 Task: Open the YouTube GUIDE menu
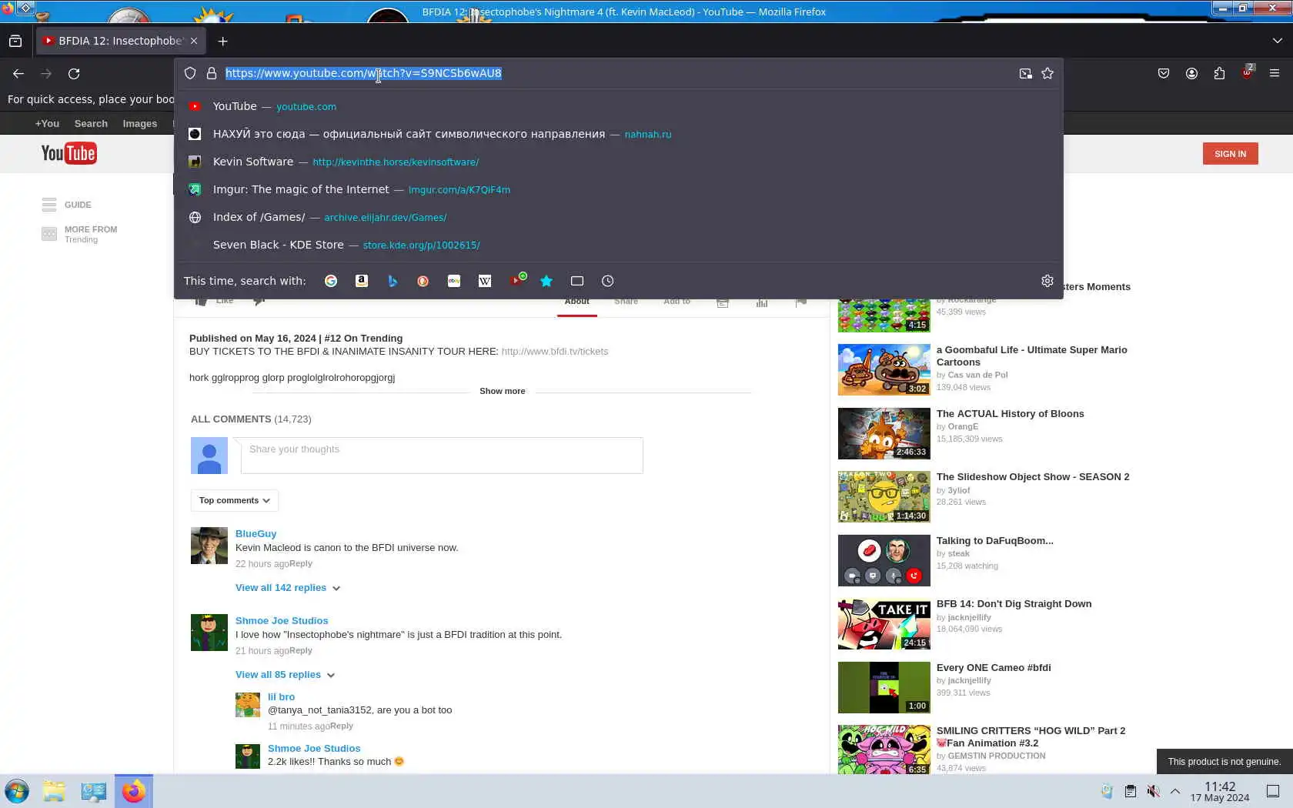(x=67, y=205)
